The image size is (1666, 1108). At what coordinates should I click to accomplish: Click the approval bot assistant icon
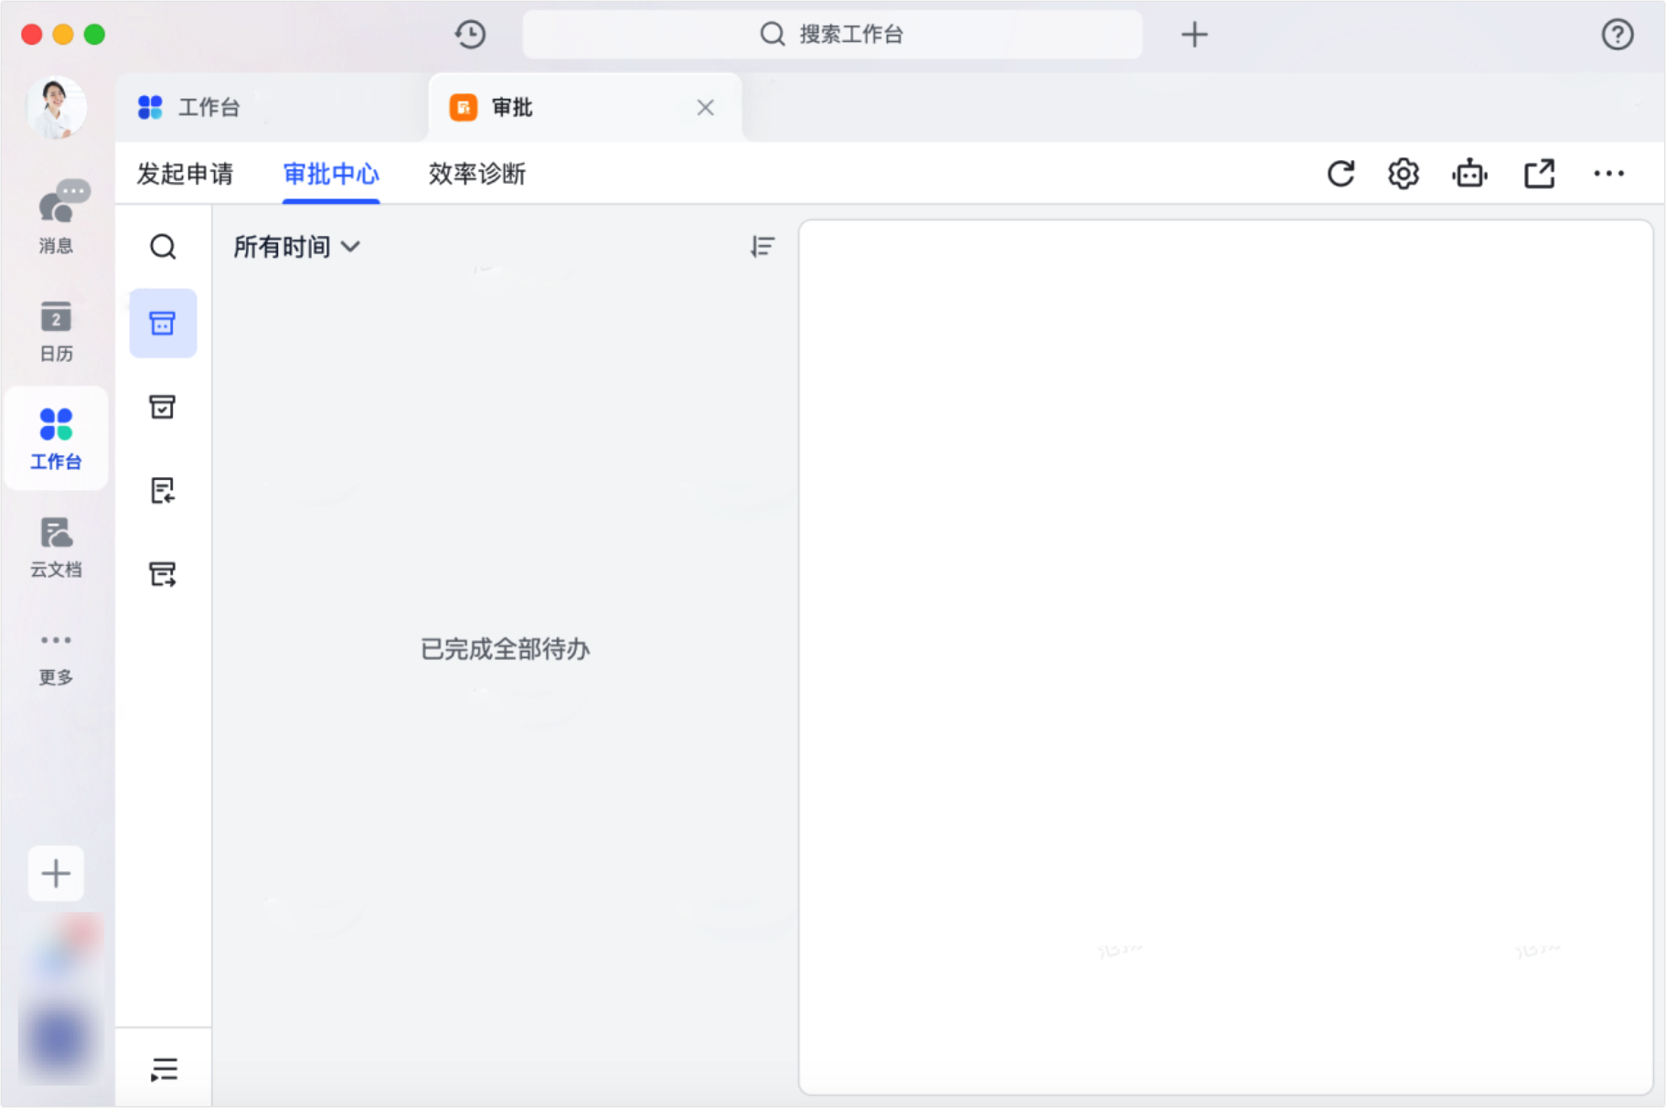pos(1469,173)
